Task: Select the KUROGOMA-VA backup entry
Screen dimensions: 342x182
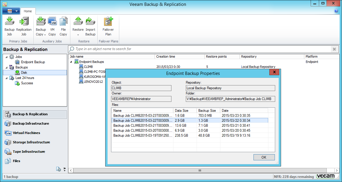Action: coord(92,77)
